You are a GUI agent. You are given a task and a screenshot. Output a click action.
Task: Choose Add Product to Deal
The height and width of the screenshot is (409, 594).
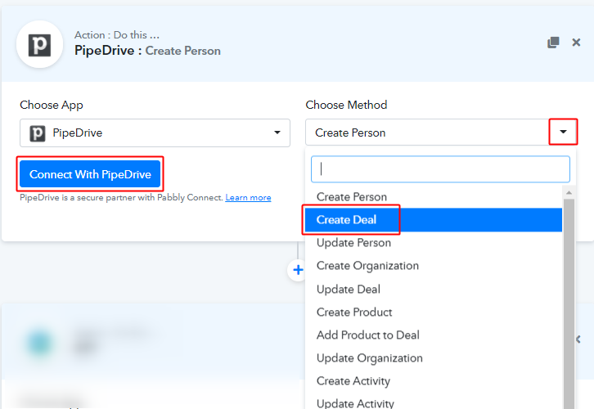coord(434,335)
